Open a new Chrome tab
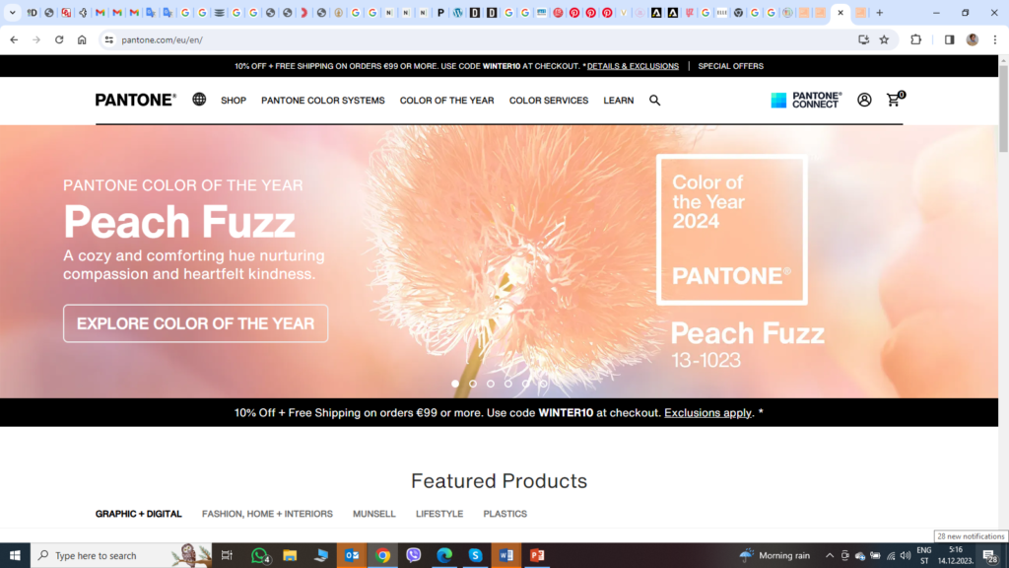This screenshot has height=568, width=1009. (880, 13)
